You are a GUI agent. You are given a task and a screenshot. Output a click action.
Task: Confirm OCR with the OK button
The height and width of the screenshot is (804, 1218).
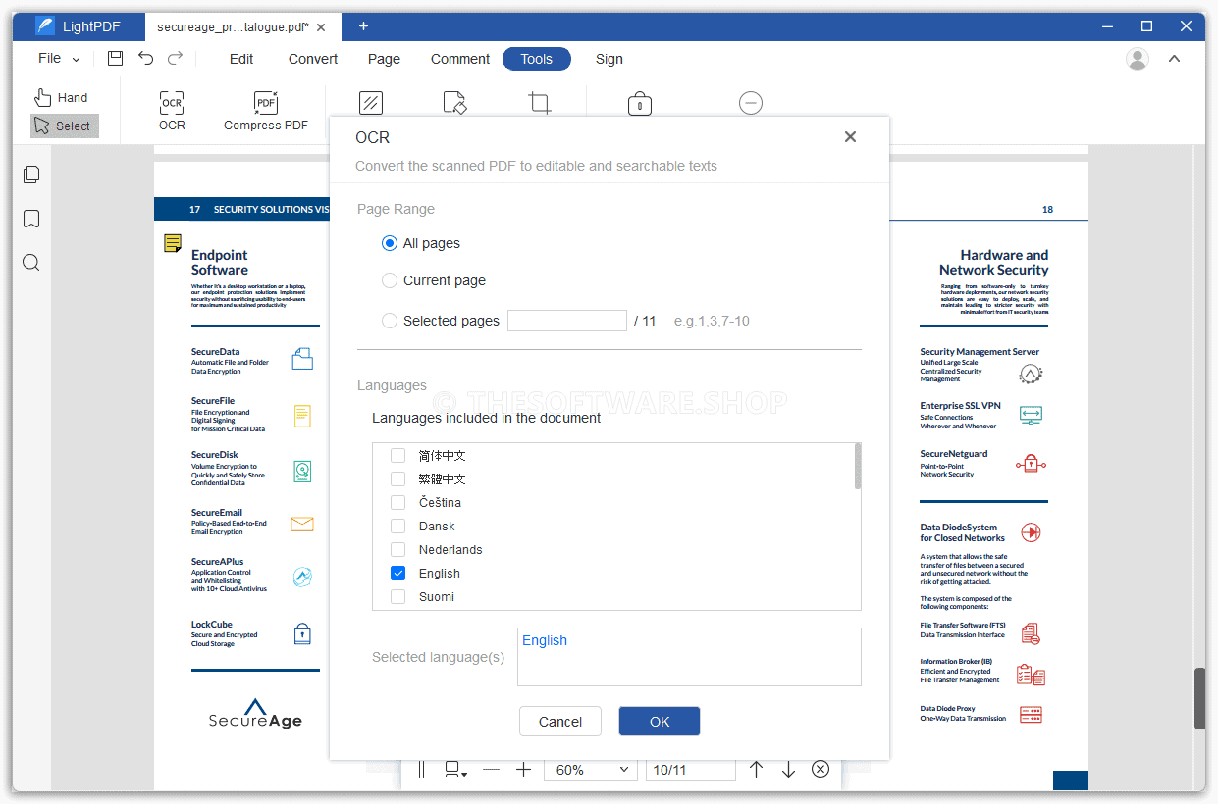[x=660, y=722]
